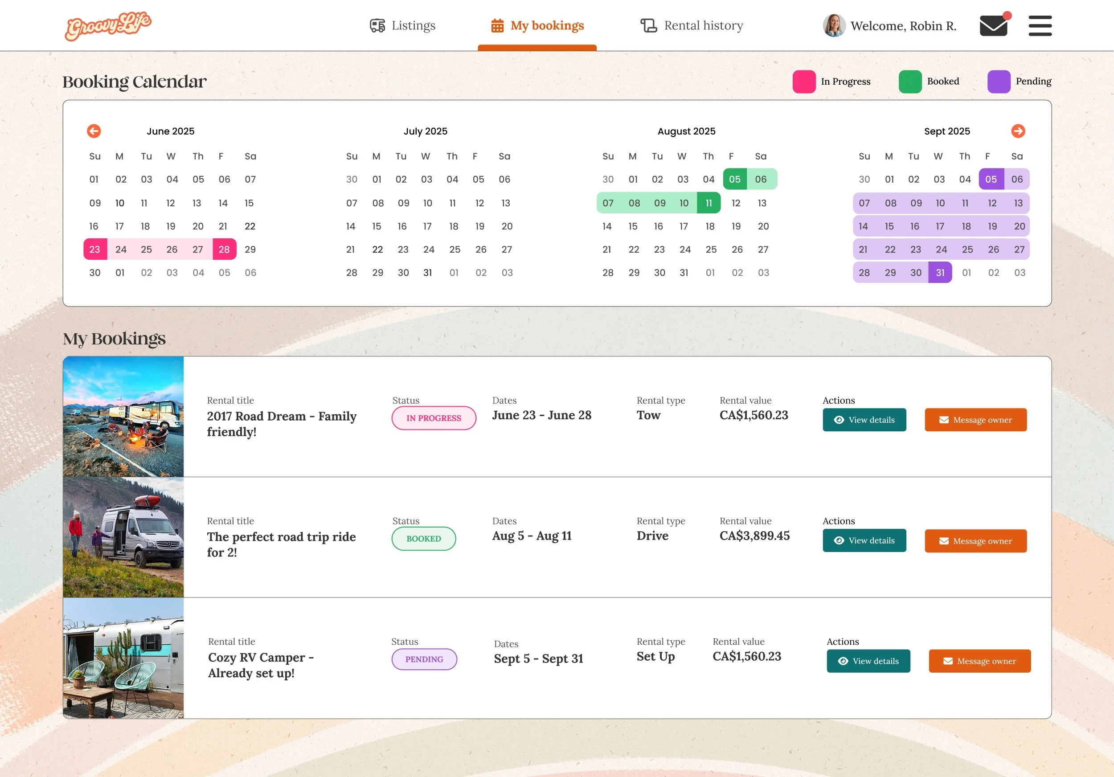Click the 2017 Road Dream campfire photo
1114x777 pixels.
[123, 417]
